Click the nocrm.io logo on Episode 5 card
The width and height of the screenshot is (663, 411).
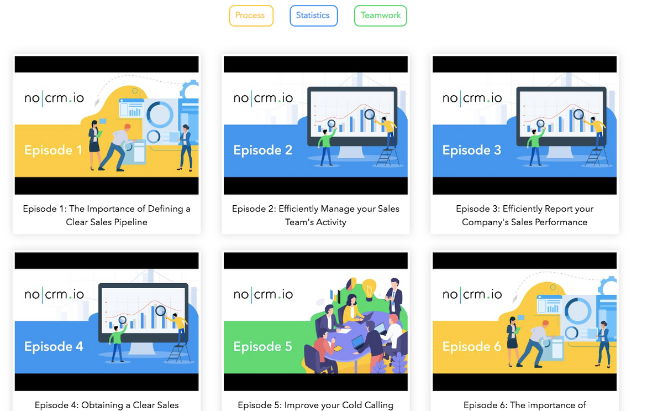pyautogui.click(x=263, y=294)
